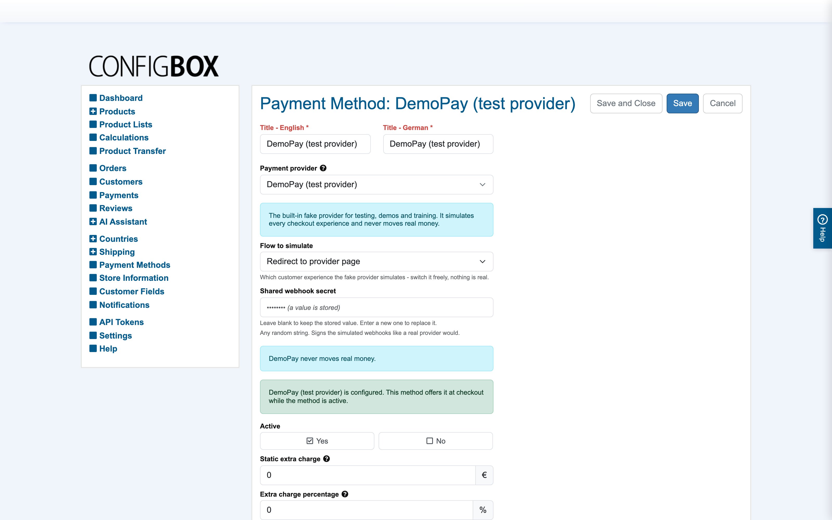Click the ConfigBox logo
This screenshot has height=520, width=832.
(x=154, y=66)
